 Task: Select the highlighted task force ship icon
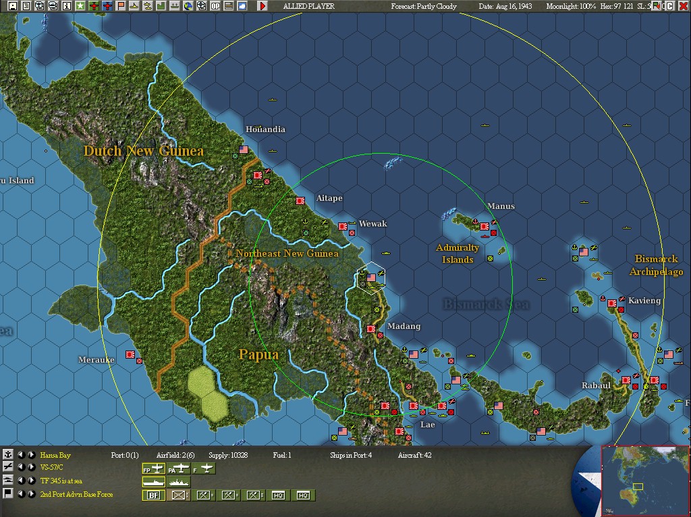[x=153, y=482]
